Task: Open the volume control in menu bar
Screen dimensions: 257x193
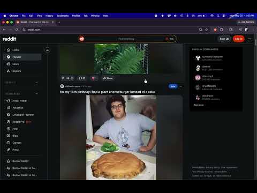Action: click(x=175, y=16)
